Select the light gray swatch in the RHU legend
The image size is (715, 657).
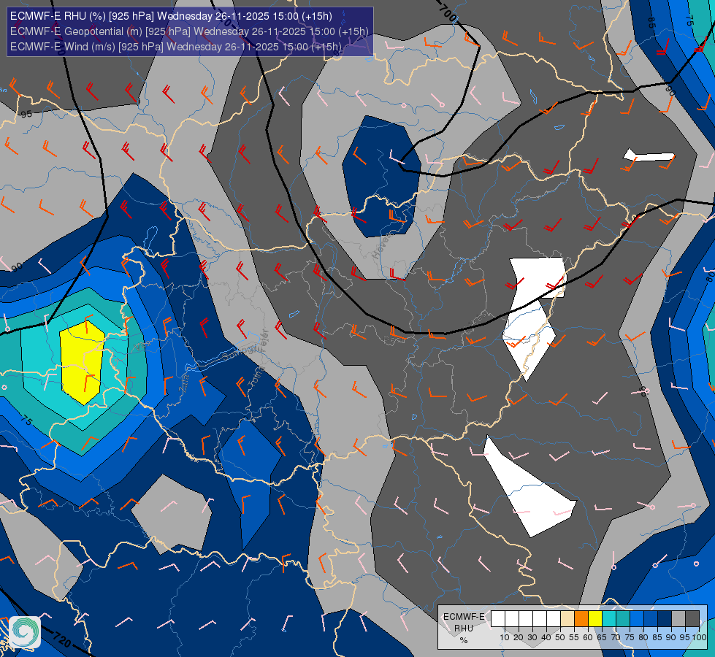678,619
